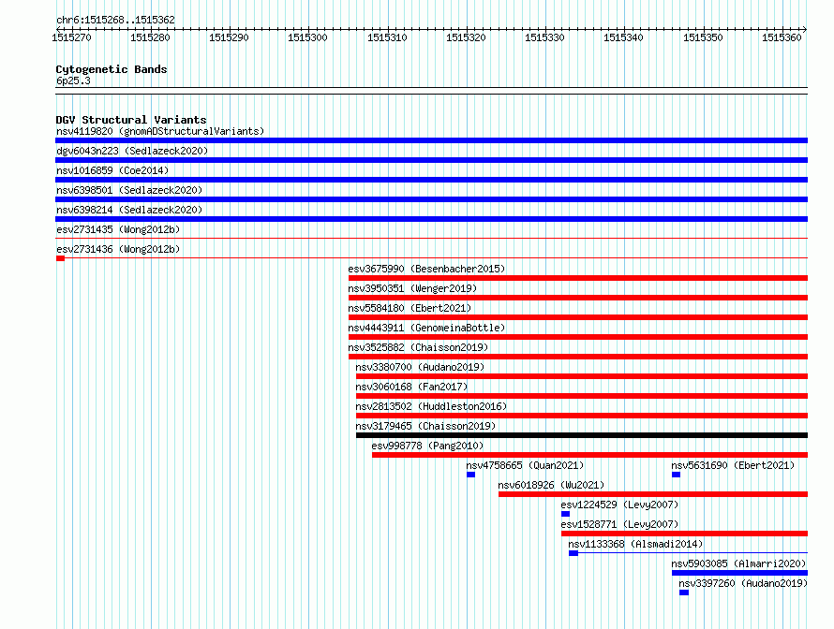The width and height of the screenshot is (834, 629).
Task: Click the red bar under nsv3060168
Action: (x=582, y=396)
